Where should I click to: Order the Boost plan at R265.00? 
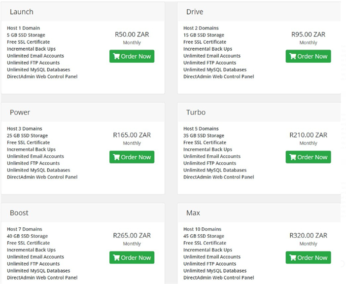coord(132,257)
